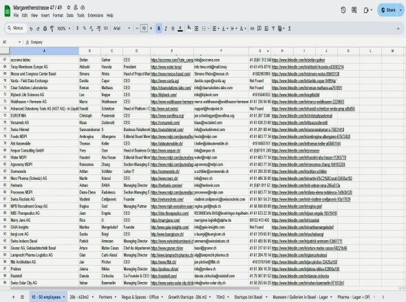The width and height of the screenshot is (406, 302).
Task: Open the all sheets list icon
Action: [22, 297]
